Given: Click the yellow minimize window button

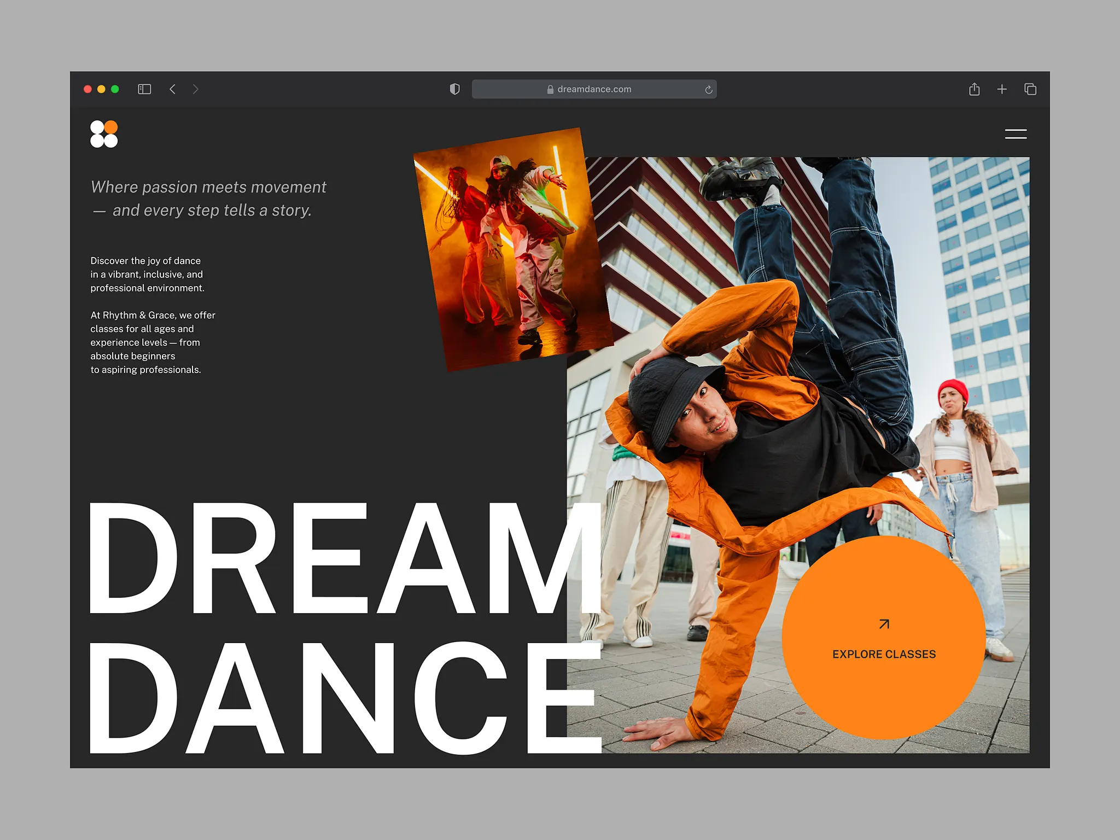Looking at the screenshot, I should pos(101,89).
